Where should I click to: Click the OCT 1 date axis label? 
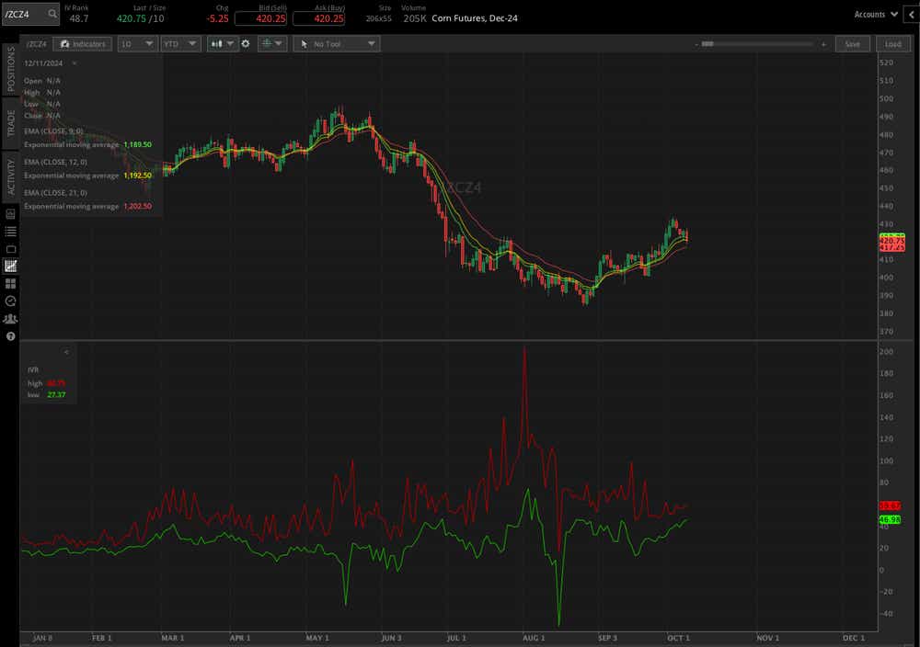pyautogui.click(x=678, y=638)
